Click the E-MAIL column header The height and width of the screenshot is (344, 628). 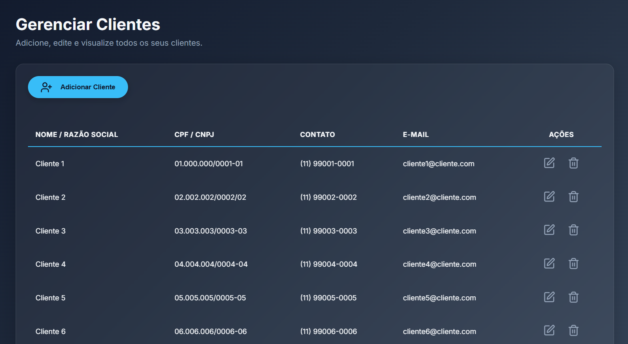[416, 135]
